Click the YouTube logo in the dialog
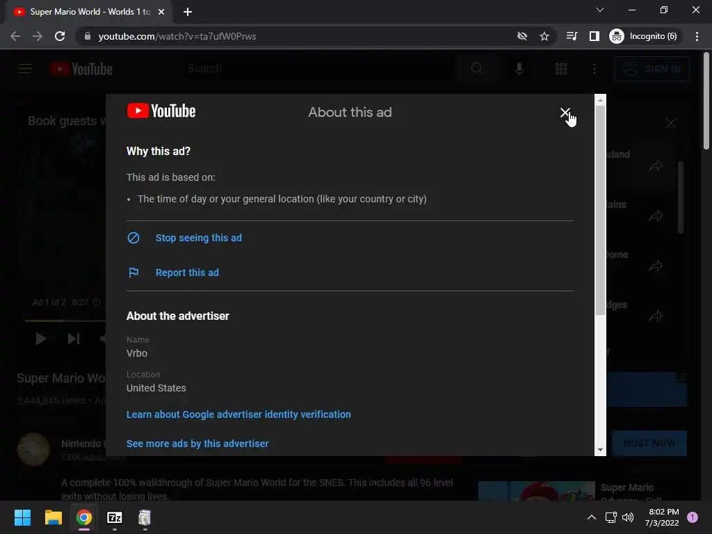 tap(161, 111)
